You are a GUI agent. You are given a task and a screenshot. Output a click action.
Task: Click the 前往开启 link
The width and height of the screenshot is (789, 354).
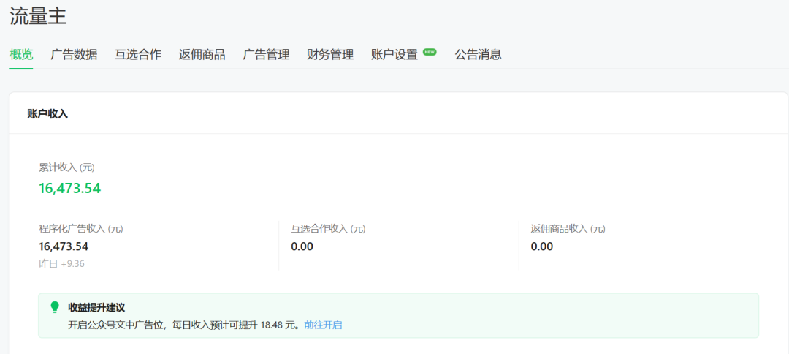point(323,325)
